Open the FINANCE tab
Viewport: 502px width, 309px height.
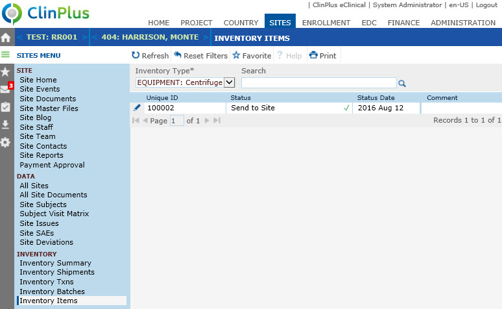click(403, 23)
